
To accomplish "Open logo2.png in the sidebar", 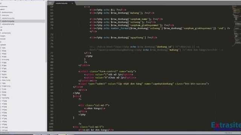I will (x=5, y=97).
